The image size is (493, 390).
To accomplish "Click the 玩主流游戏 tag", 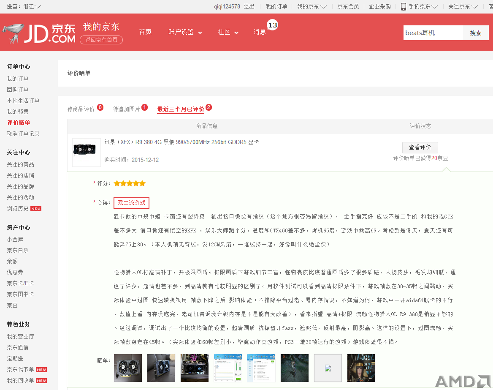I will (x=131, y=203).
